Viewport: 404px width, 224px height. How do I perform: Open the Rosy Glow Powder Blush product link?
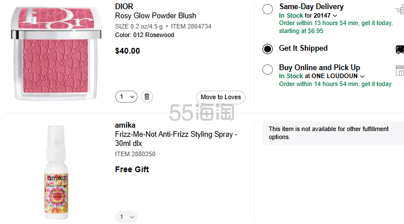(x=156, y=16)
